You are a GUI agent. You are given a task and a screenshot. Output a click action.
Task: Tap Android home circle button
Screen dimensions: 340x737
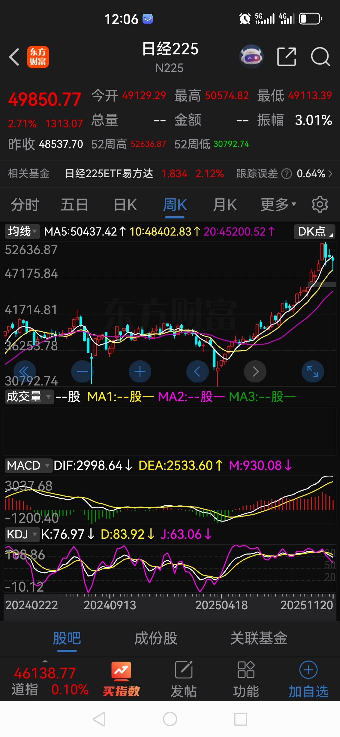170,719
